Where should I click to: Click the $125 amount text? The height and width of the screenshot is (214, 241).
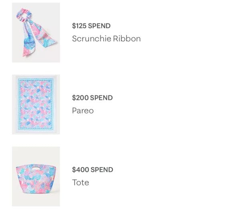(x=79, y=26)
